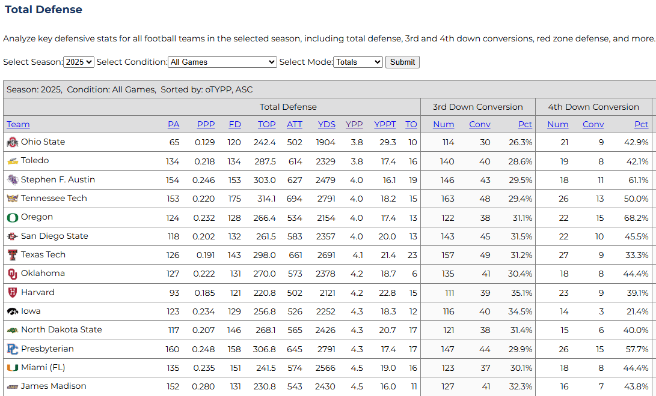Click the San Diego State logo
656x396 pixels.
click(12, 236)
